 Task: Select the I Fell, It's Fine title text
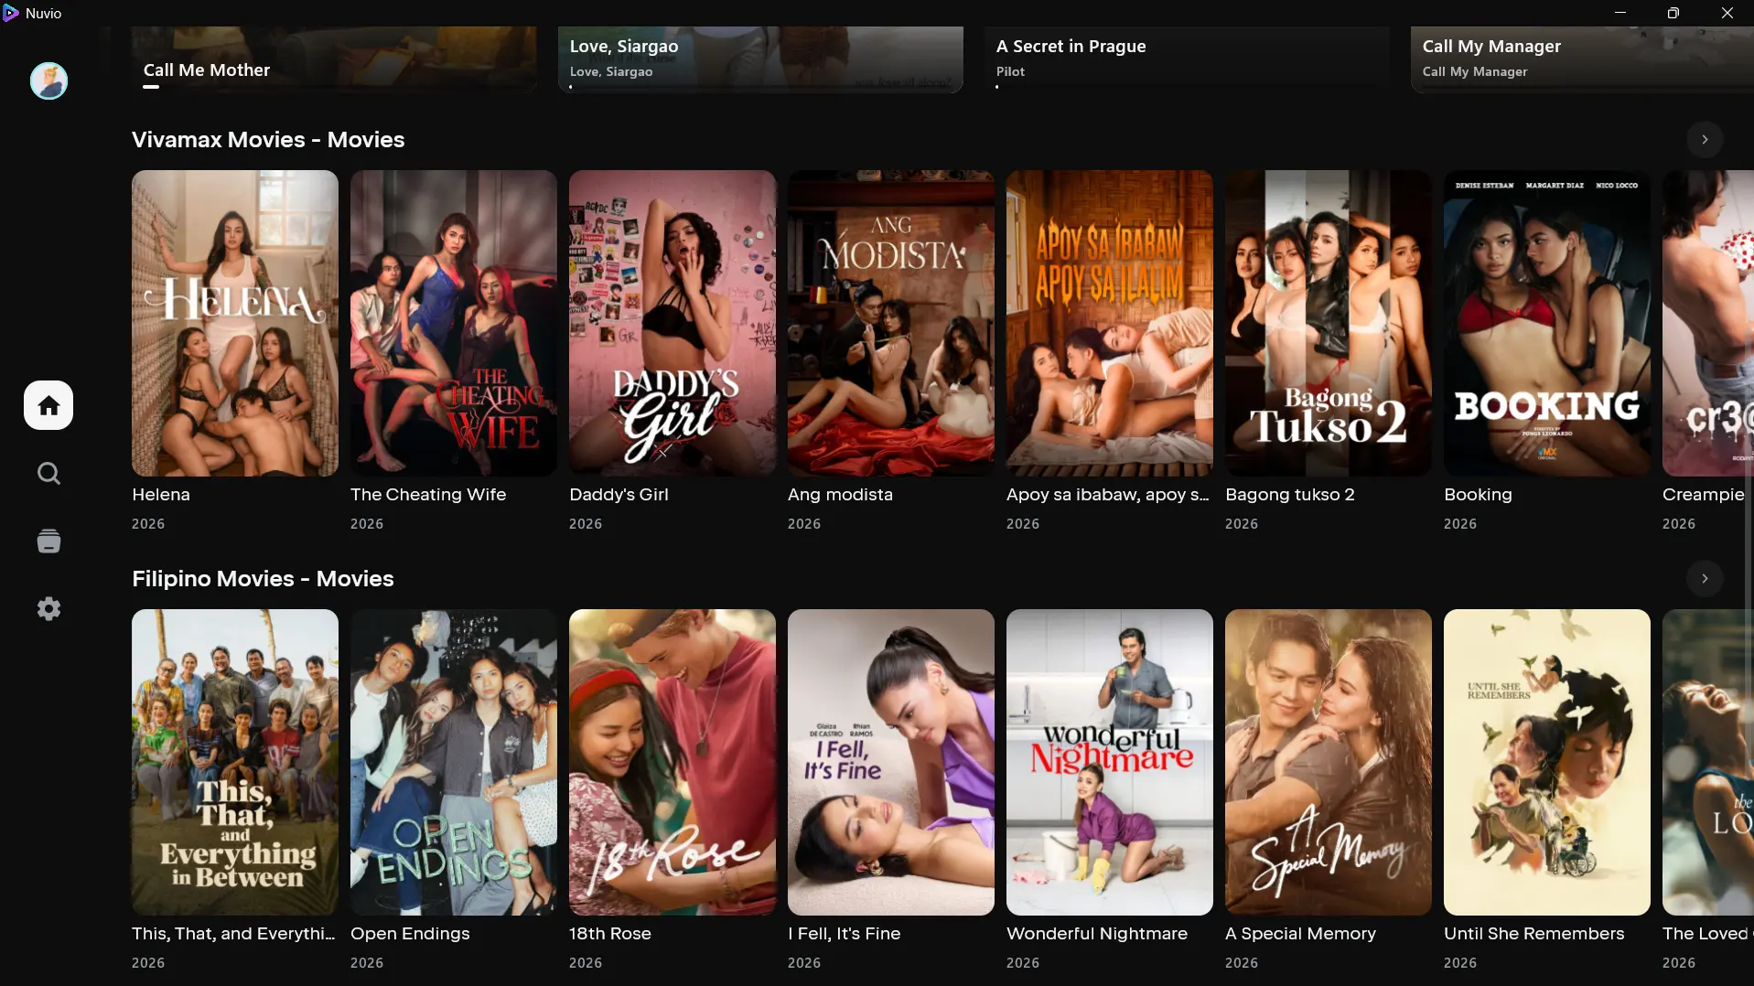point(844,934)
